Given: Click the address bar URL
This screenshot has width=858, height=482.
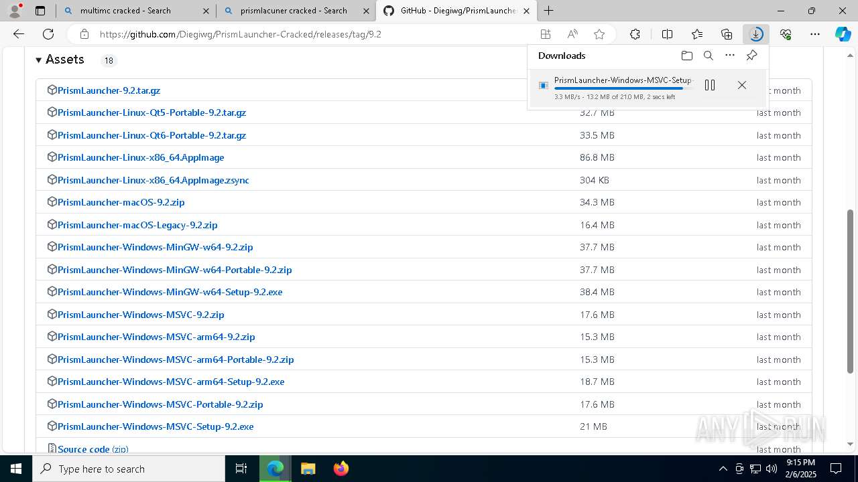Looking at the screenshot, I should click(x=241, y=34).
